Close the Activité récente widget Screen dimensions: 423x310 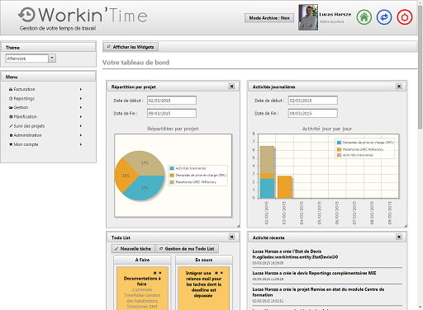(x=399, y=237)
